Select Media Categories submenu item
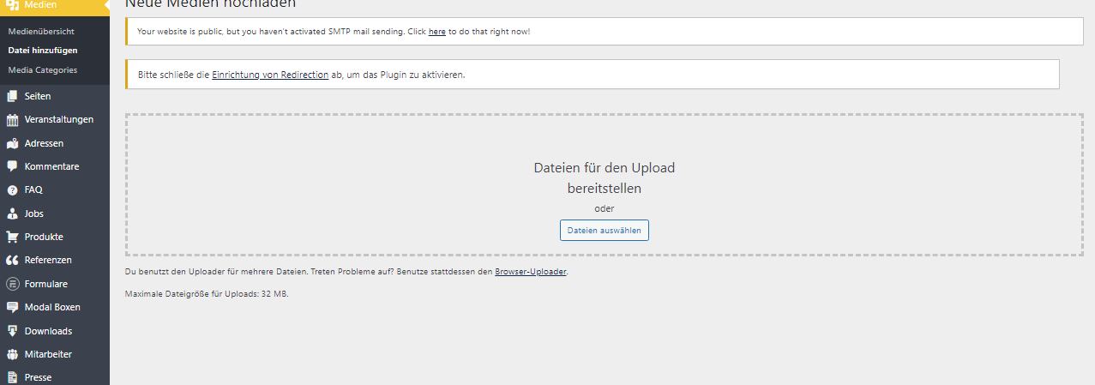The height and width of the screenshot is (385, 1095). 42,70
